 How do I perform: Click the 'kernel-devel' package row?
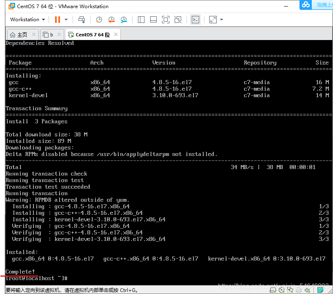tap(169, 96)
